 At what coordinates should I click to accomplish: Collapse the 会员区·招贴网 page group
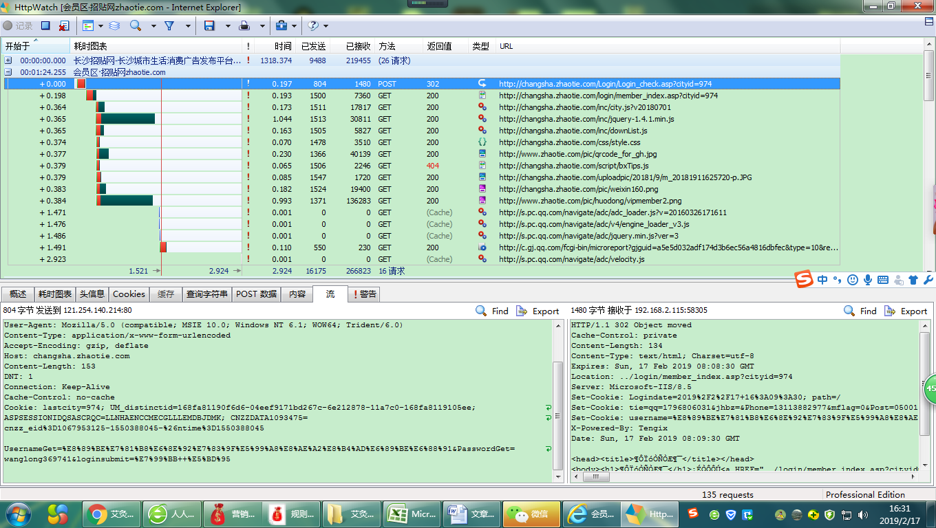[x=8, y=72]
